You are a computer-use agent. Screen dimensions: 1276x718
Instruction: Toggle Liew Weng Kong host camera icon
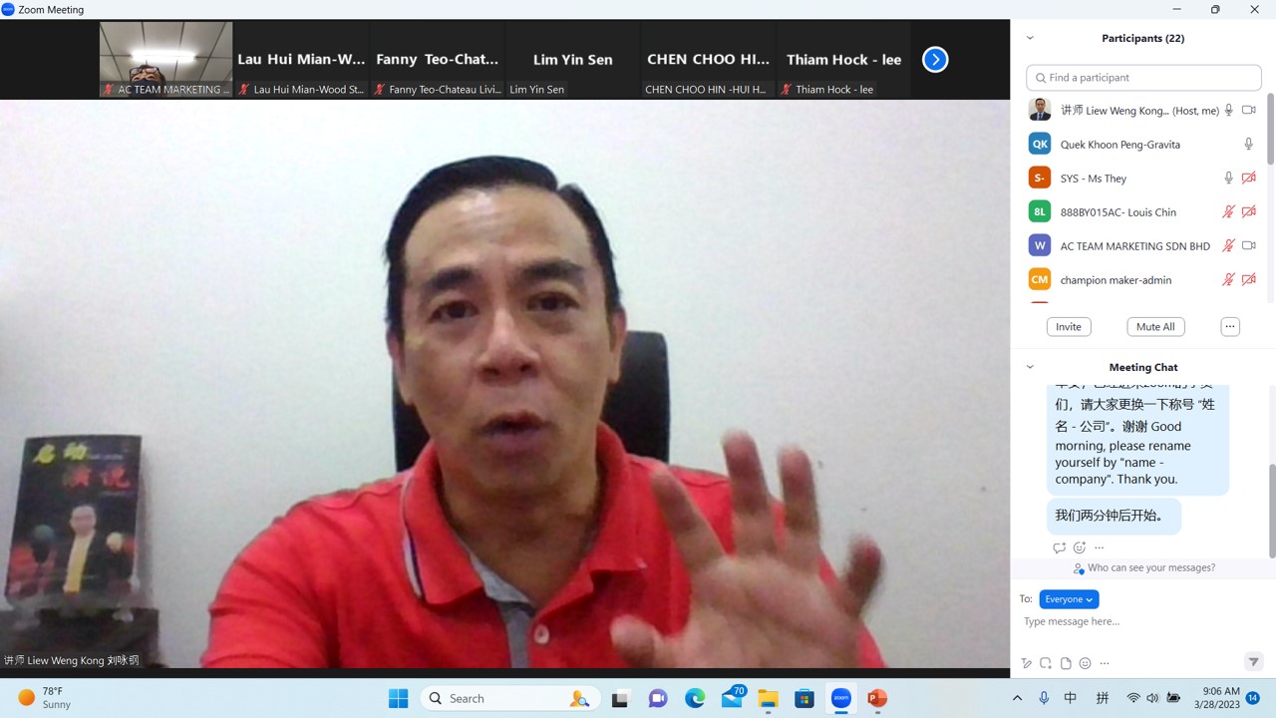(x=1249, y=111)
